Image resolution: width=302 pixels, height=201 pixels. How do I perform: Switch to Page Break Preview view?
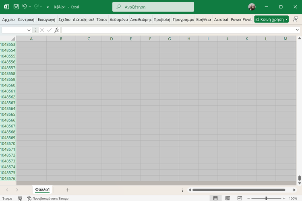239,198
